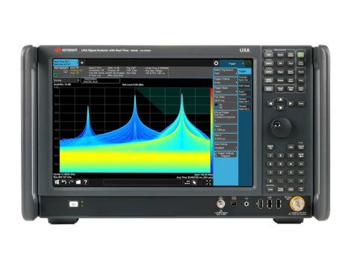Click the undo arrow icon

tap(64, 182)
